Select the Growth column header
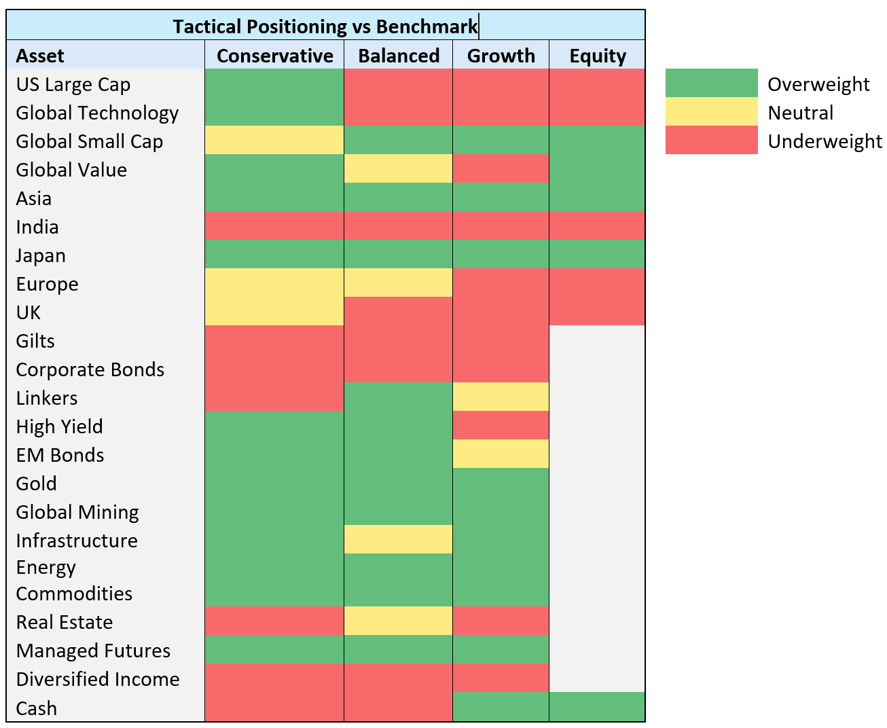The width and height of the screenshot is (887, 728). [501, 55]
